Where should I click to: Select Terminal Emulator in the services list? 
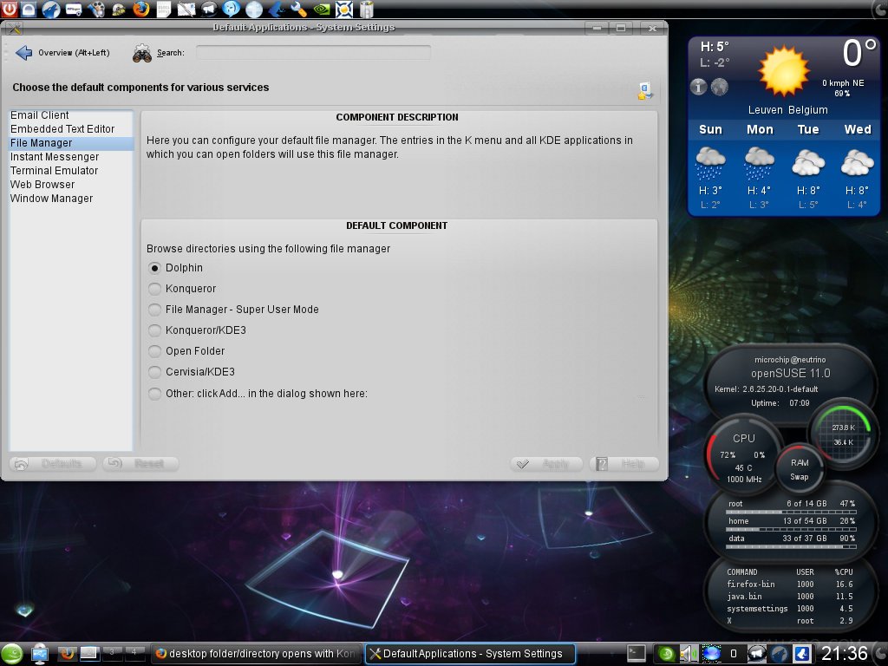coord(71,171)
